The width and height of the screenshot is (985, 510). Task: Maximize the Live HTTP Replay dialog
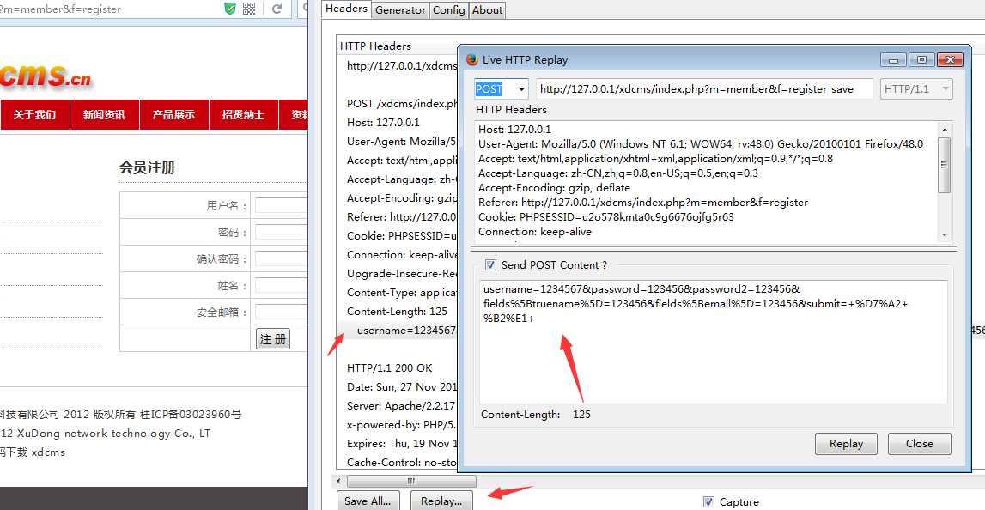pyautogui.click(x=921, y=60)
